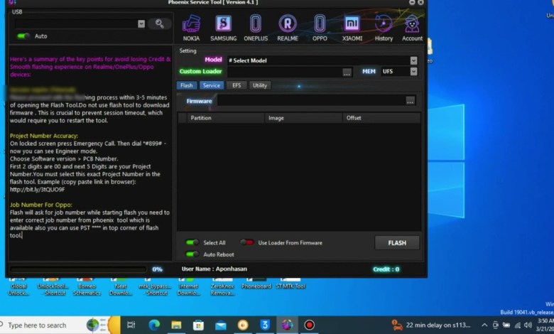Open the ST MTK Tool desktop shortcut

click(x=290, y=283)
